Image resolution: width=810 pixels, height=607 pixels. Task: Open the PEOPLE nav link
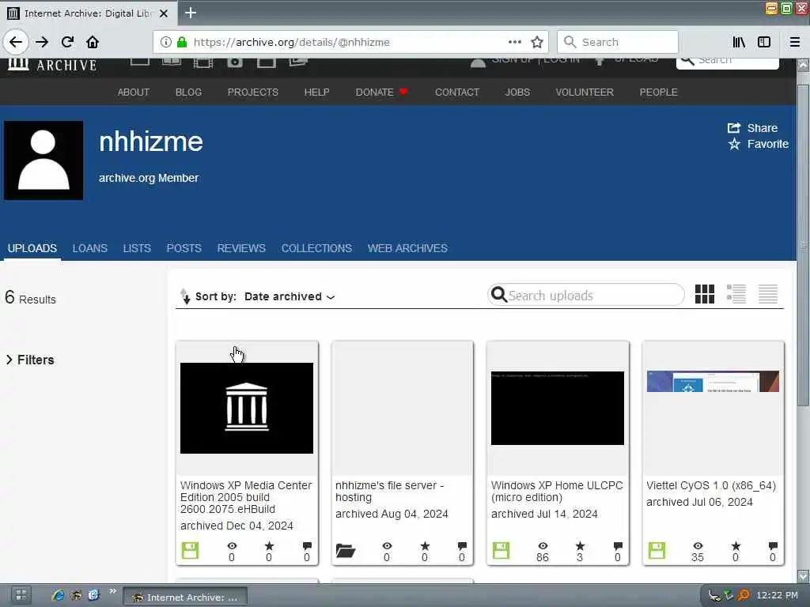[659, 92]
